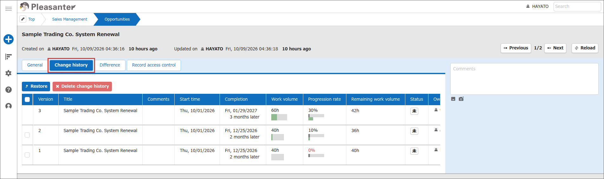Click the blue plus create-new icon
Image resolution: width=604 pixels, height=179 pixels.
tap(9, 39)
